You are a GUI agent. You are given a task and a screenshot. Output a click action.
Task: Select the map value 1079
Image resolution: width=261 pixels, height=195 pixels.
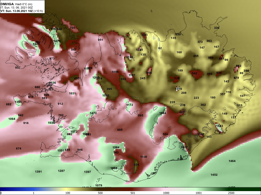[x=99, y=186]
